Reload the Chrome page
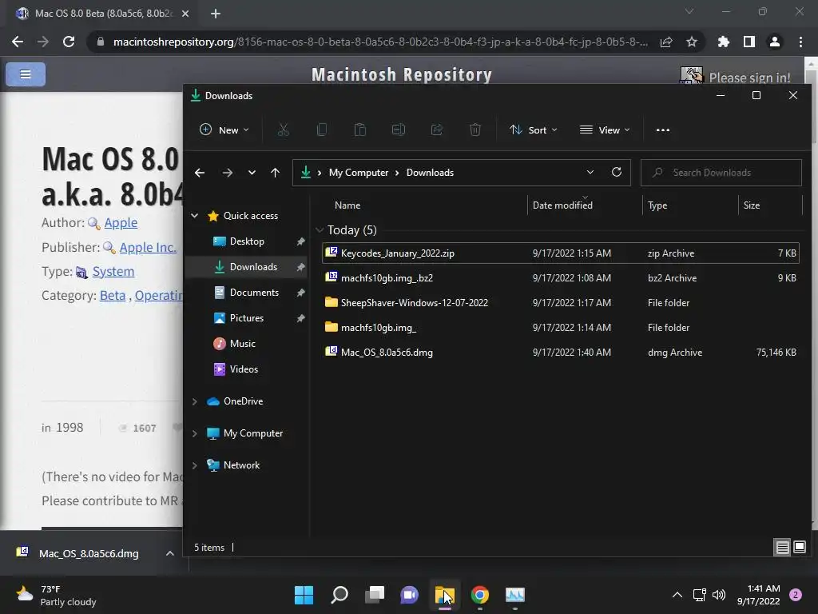Viewport: 818px width, 614px height. pos(69,42)
